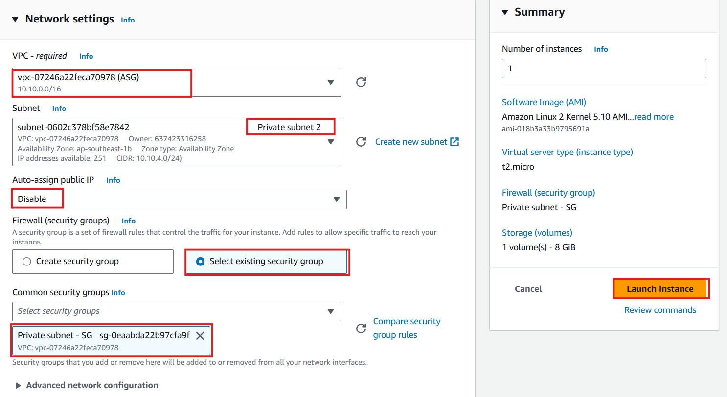This screenshot has height=397, width=727.
Task: Click Private subnet 2 label in subnet box
Action: coord(289,127)
